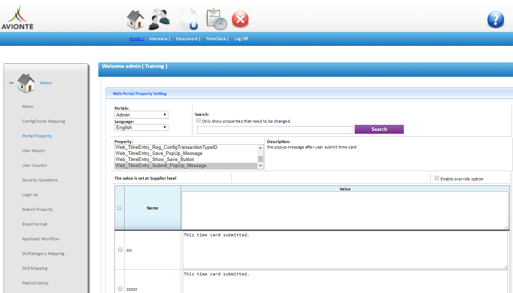Toggle the select-all checkbox beside Name header
Screen dimensions: 513x293
(120, 208)
